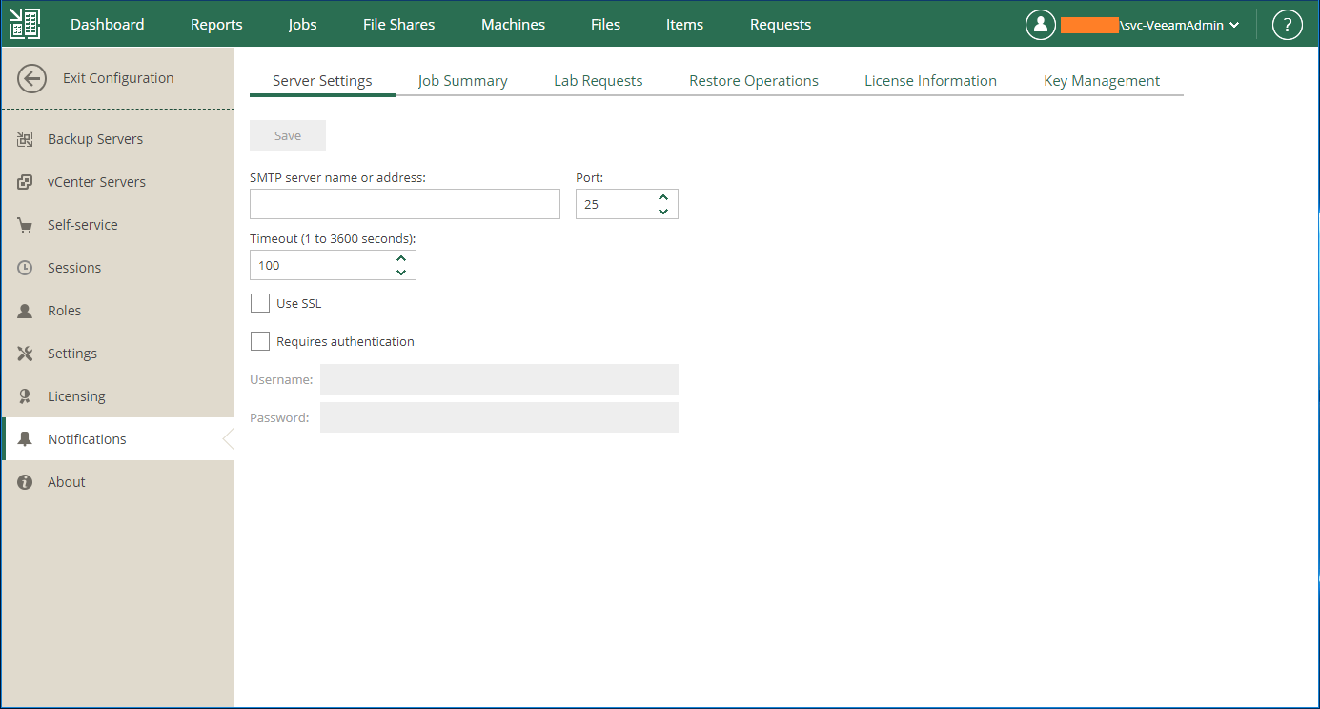The width and height of the screenshot is (1320, 709).
Task: Tick the Requires authentication checkbox
Action: [260, 341]
